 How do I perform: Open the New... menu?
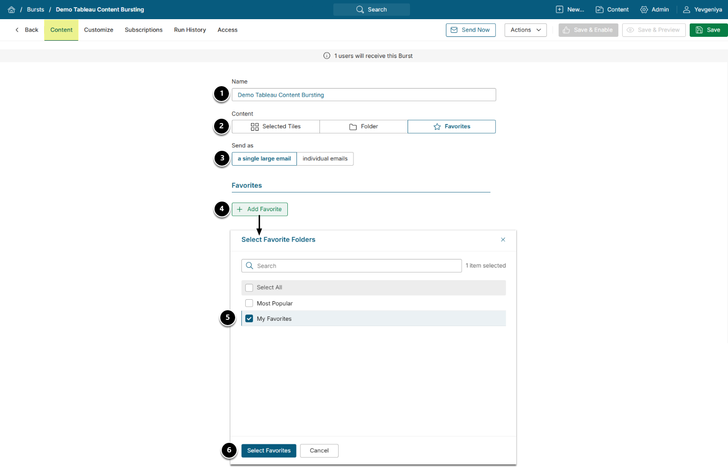[x=570, y=10]
